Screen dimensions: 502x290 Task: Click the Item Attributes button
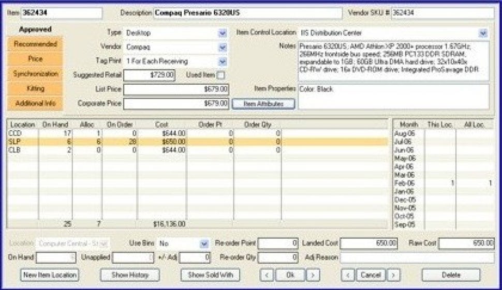pyautogui.click(x=263, y=104)
